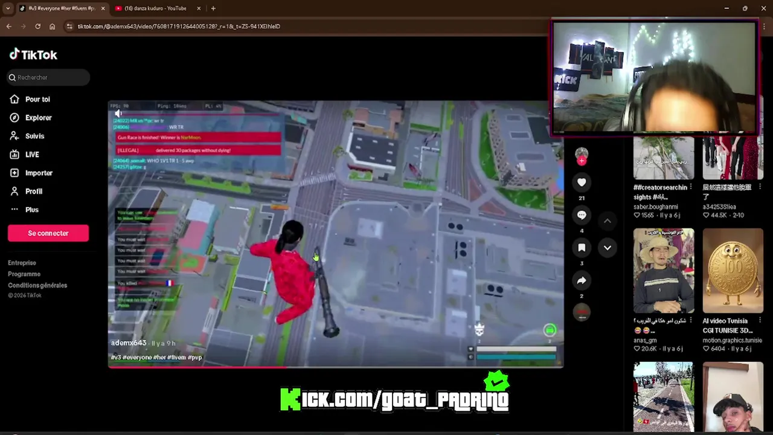Open the LIVE section

pos(25,155)
